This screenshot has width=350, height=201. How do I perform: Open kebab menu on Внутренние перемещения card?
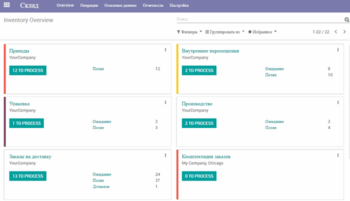click(338, 49)
